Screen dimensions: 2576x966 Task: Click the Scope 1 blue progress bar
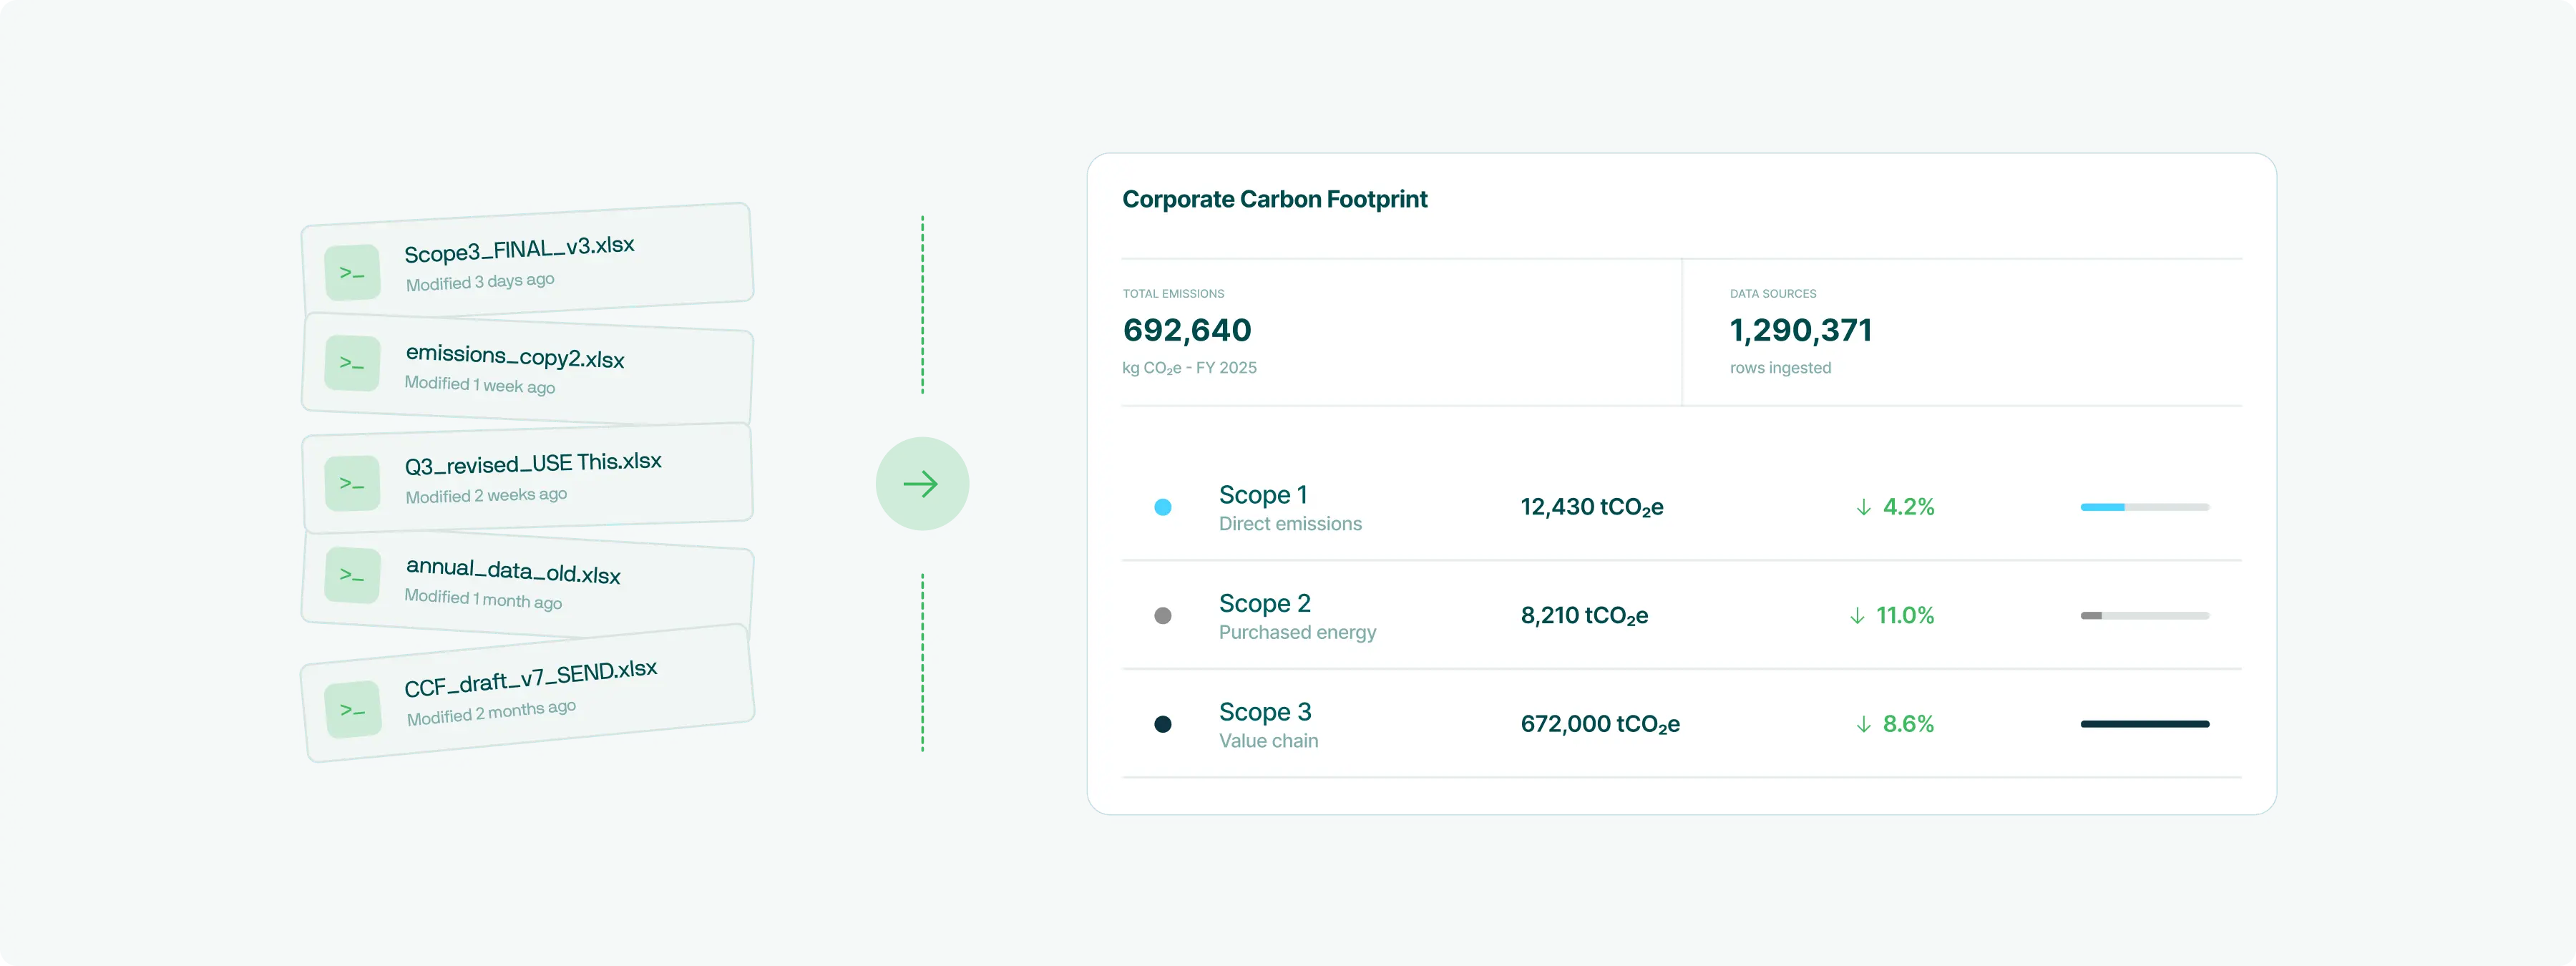pos(2102,507)
